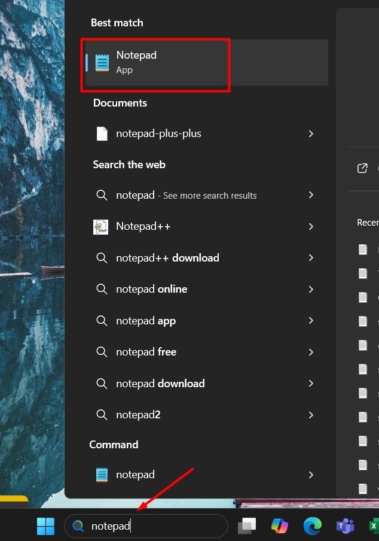Expand the notepad command chevron

click(x=311, y=475)
